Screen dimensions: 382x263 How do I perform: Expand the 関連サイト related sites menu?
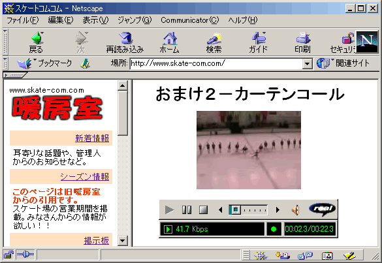[343, 63]
